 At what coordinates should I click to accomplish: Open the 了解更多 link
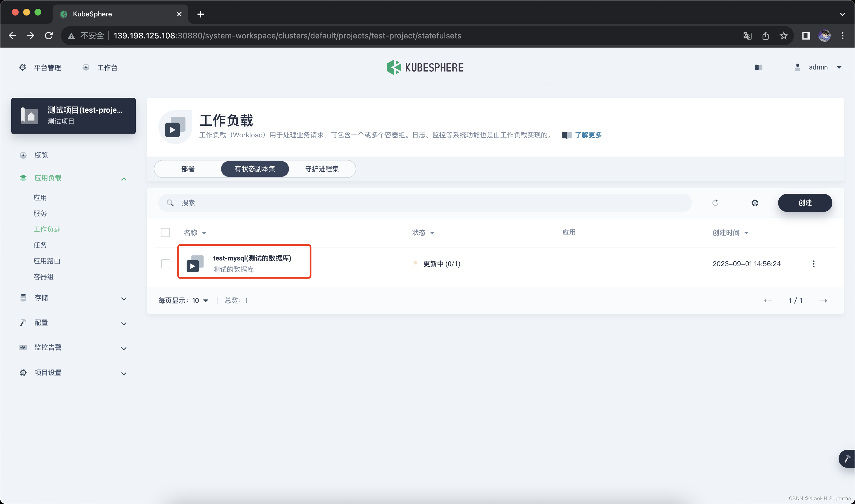point(588,135)
